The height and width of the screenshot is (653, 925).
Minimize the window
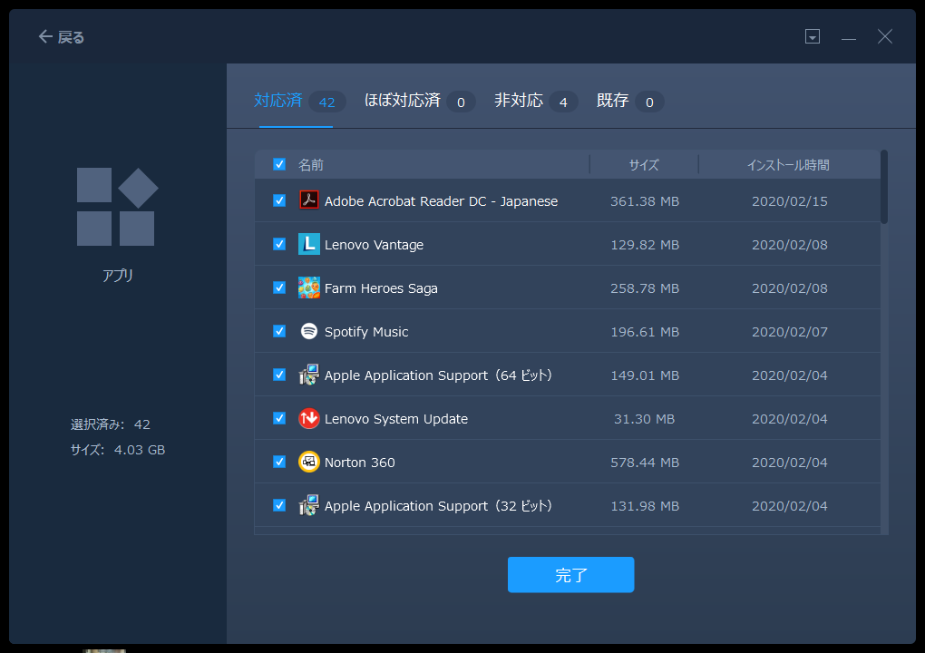848,37
